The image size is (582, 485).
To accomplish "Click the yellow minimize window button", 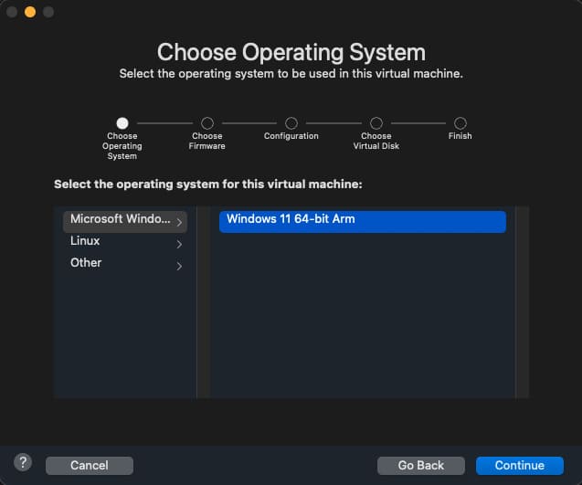I will pos(30,12).
